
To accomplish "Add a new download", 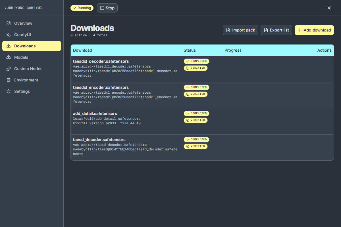I will (314, 30).
